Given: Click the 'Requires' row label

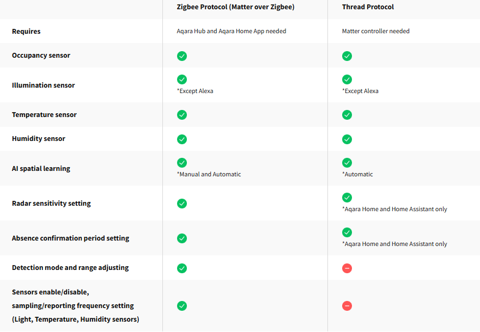Looking at the screenshot, I should click(x=26, y=32).
